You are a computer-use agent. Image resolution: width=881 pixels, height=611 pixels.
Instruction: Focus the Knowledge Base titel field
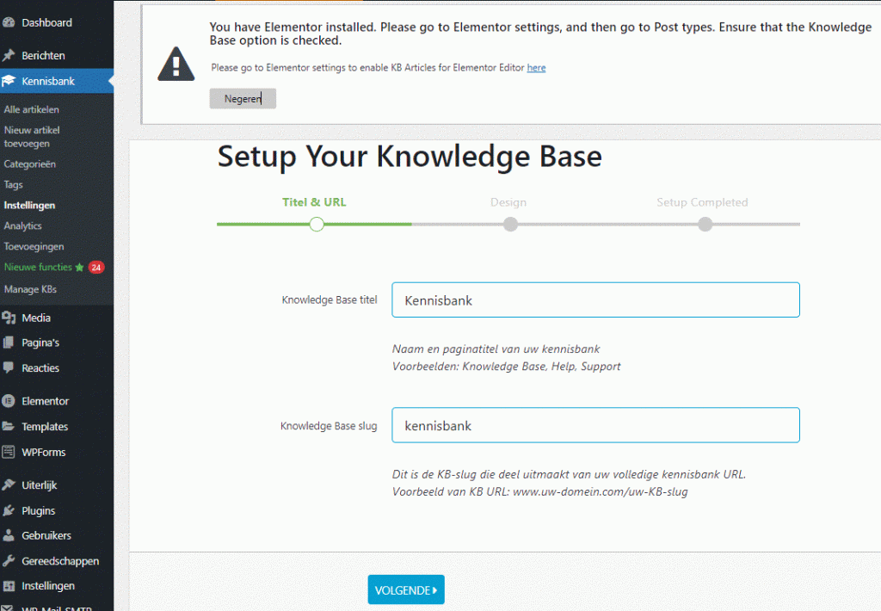tap(595, 299)
